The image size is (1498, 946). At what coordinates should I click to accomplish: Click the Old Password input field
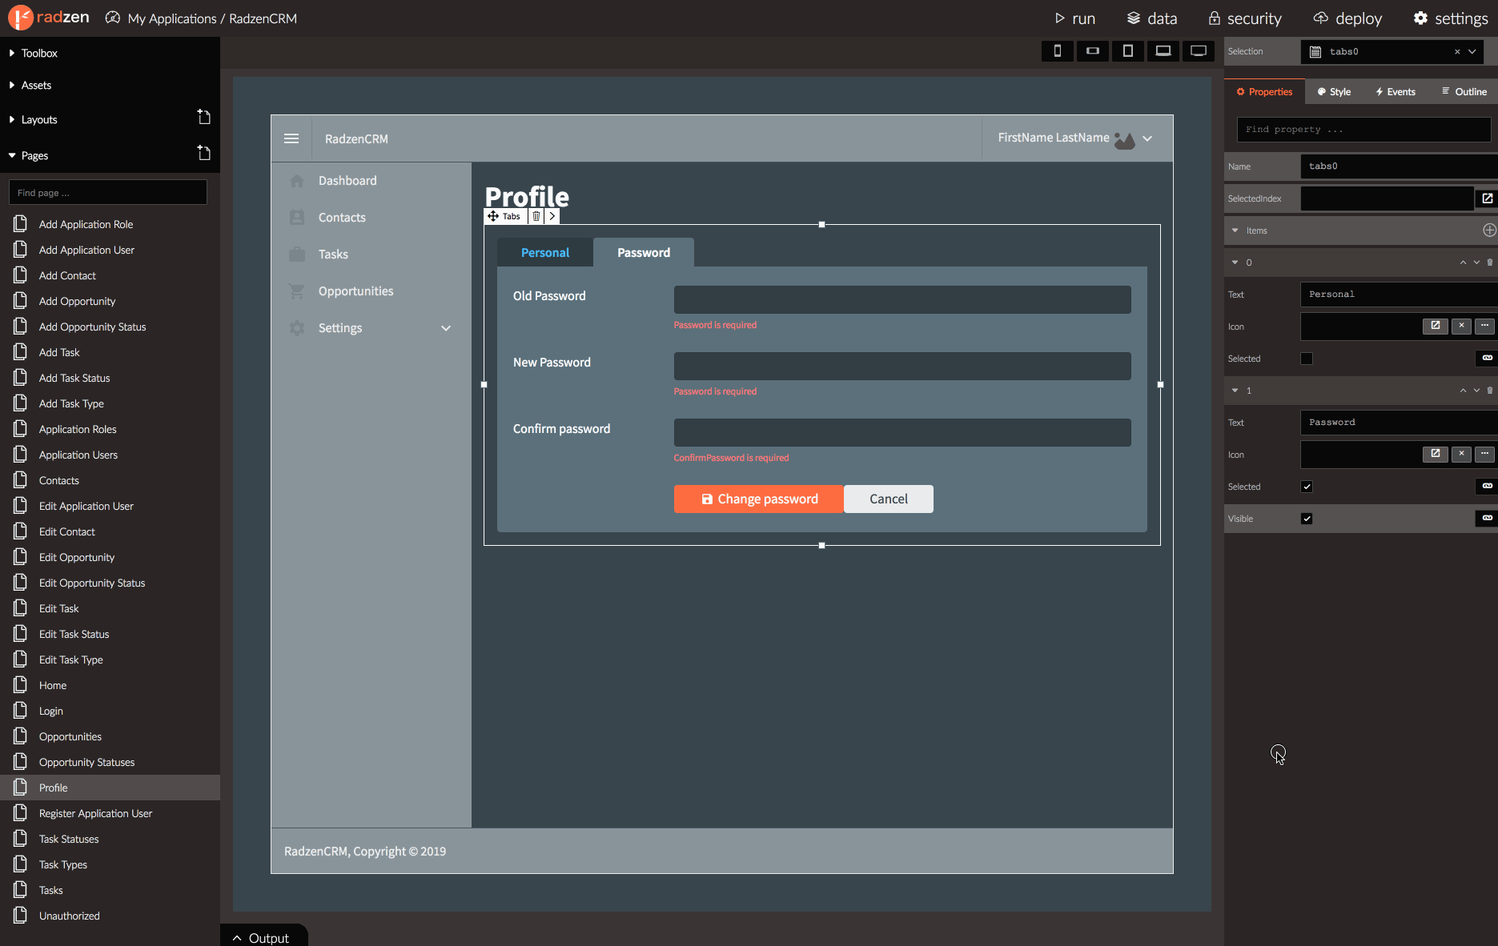[902, 299]
